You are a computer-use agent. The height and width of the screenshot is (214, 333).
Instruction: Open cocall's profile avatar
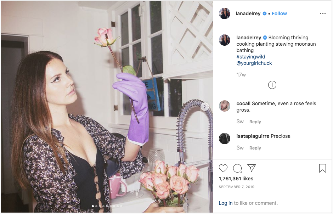coord(225,106)
